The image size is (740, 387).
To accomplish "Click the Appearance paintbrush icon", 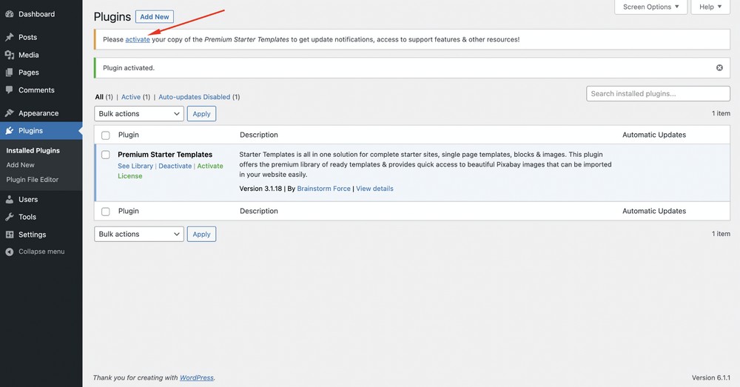I will point(9,112).
